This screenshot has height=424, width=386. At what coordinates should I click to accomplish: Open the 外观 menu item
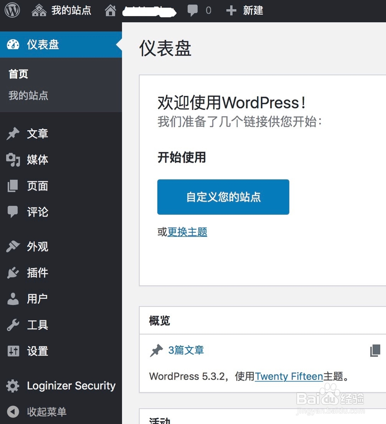point(61,246)
